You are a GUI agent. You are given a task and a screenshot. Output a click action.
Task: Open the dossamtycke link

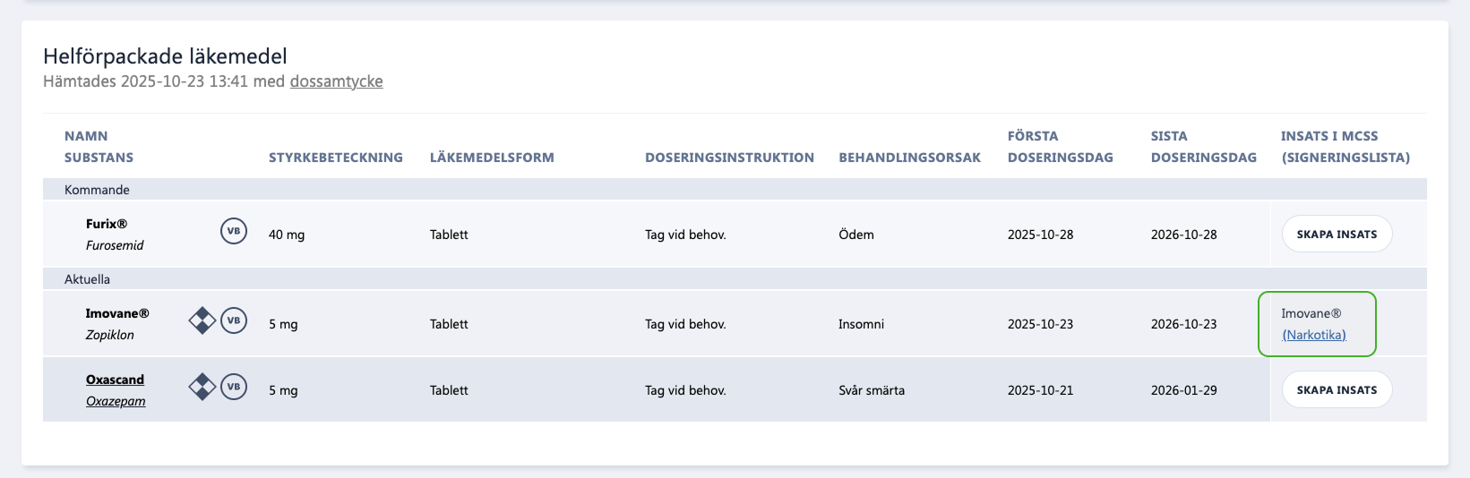pos(336,81)
